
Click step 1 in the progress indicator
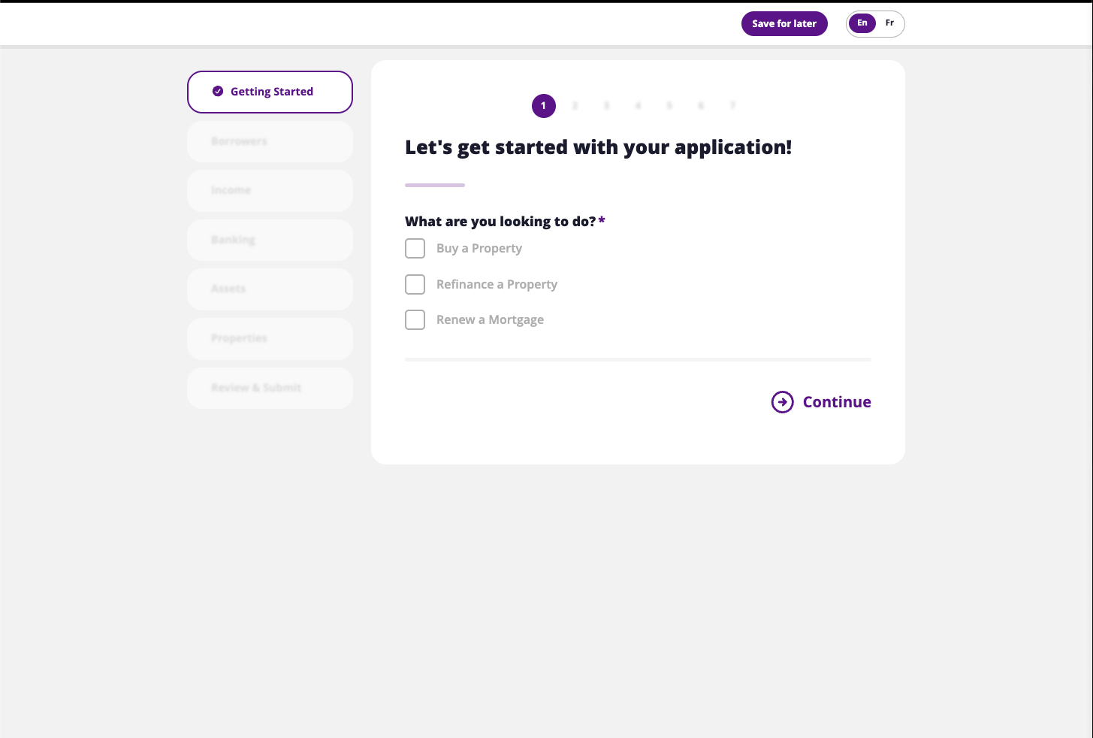(543, 106)
